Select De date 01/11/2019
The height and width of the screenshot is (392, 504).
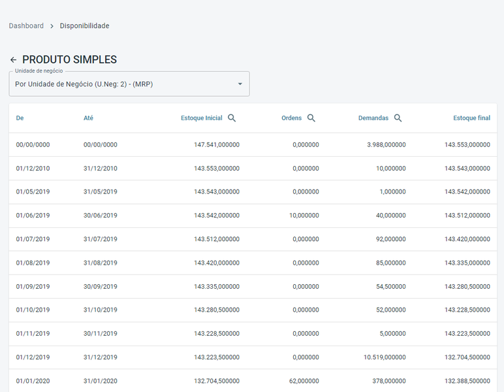point(33,334)
